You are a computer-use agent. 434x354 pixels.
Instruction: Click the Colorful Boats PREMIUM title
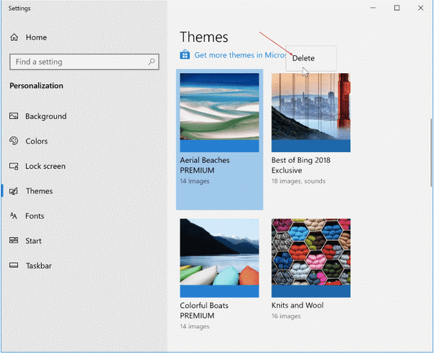click(x=204, y=310)
